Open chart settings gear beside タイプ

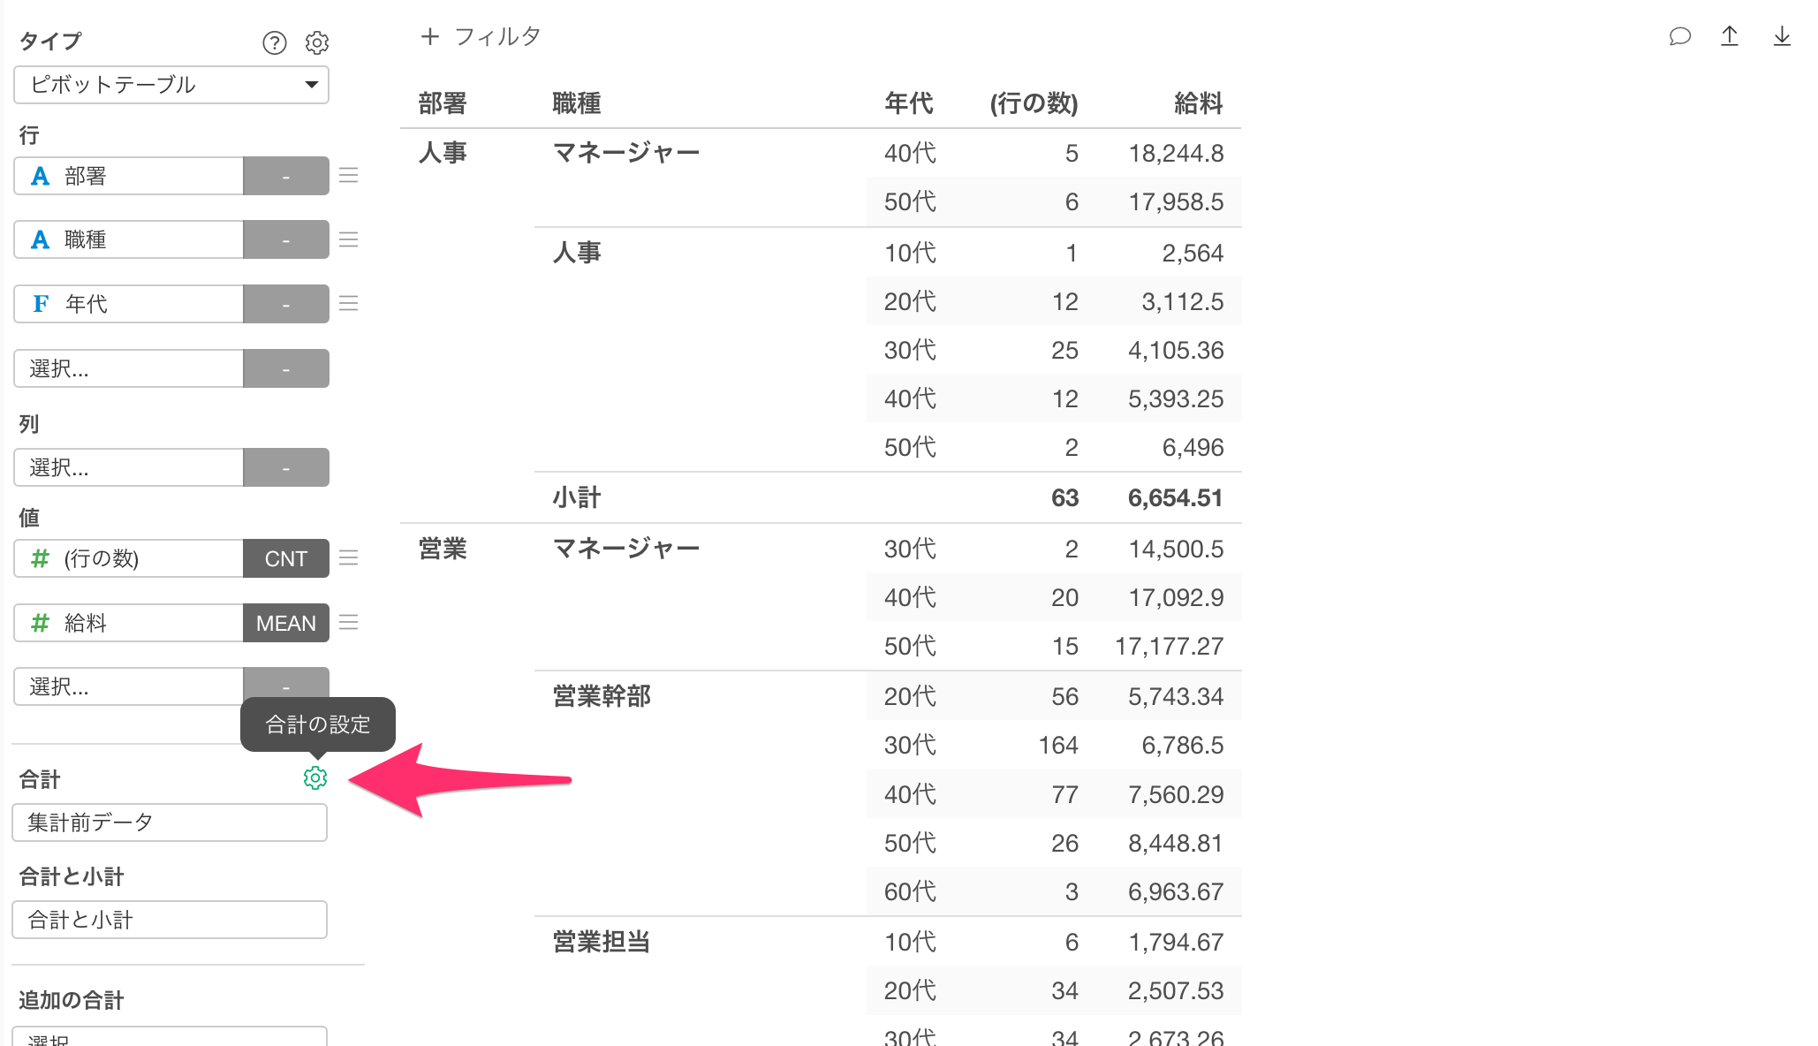(x=317, y=42)
